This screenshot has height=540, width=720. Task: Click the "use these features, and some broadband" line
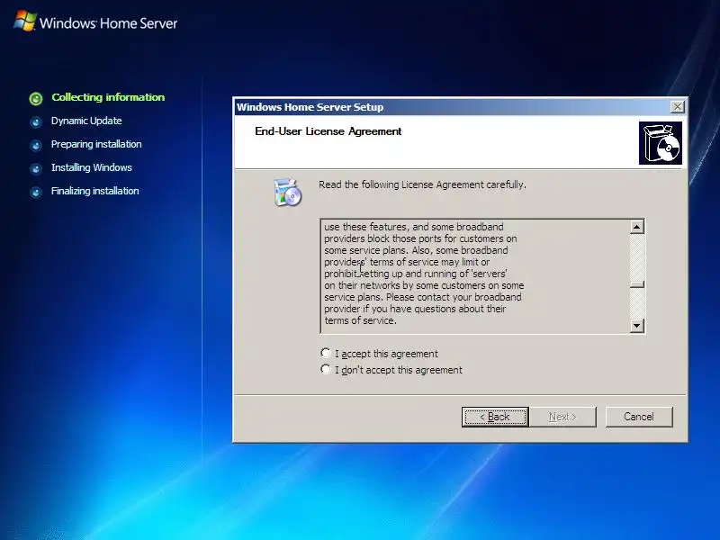[x=414, y=227]
